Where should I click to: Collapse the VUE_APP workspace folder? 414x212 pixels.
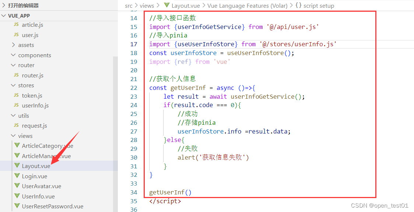[x=4, y=15]
